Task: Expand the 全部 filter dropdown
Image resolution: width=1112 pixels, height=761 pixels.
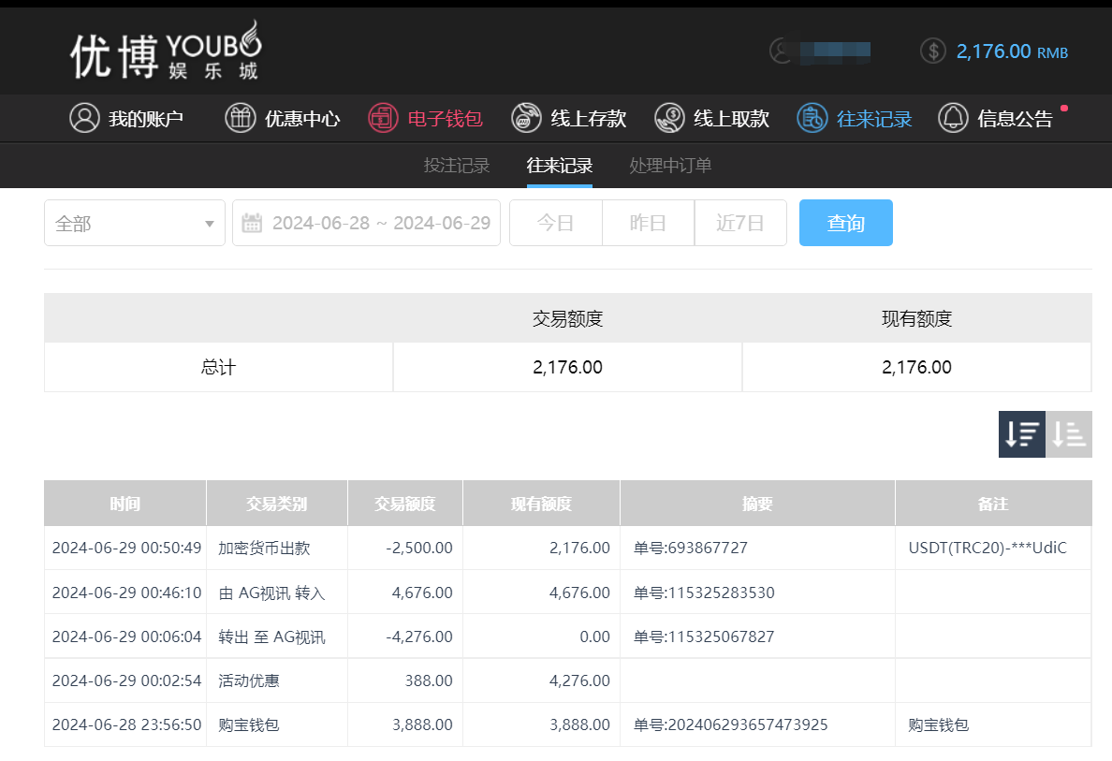Action: point(134,222)
